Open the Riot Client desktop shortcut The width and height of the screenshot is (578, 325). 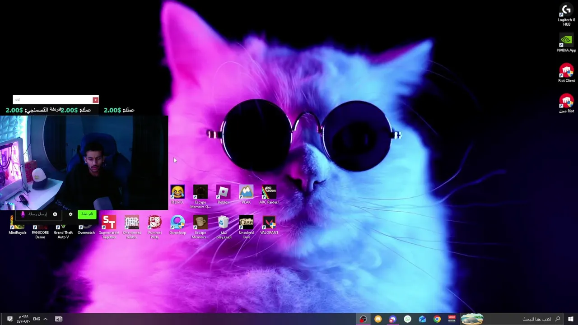tap(566, 74)
